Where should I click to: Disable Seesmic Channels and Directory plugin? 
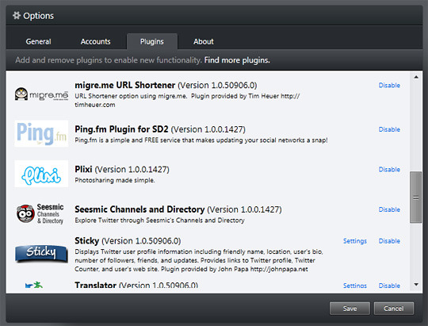coord(389,209)
